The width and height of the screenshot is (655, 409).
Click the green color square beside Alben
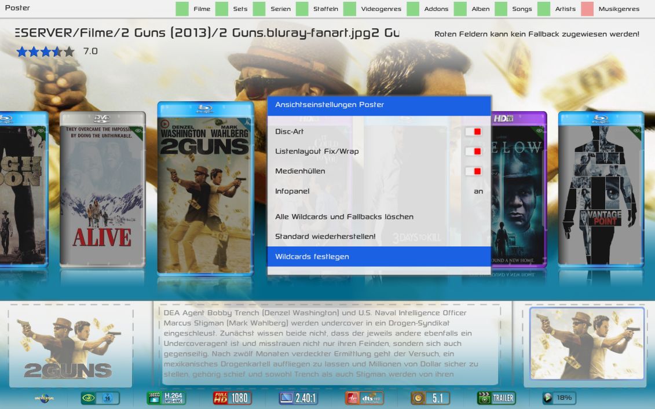(460, 9)
